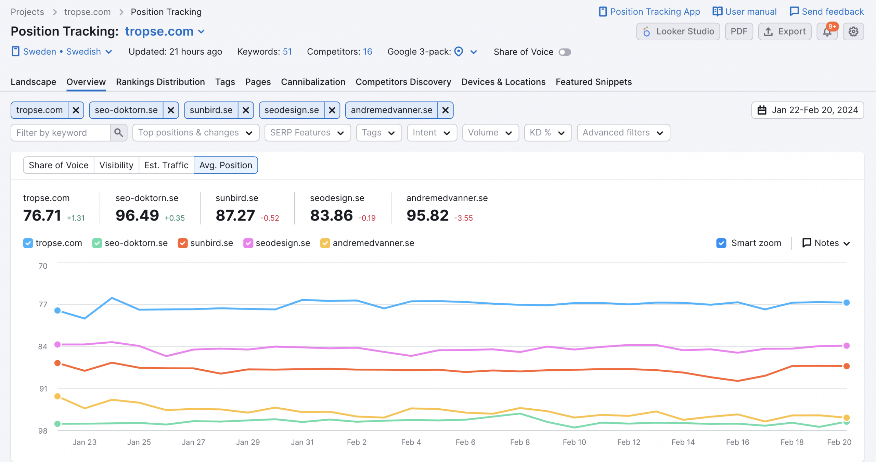Click Send feedback link

click(x=827, y=12)
